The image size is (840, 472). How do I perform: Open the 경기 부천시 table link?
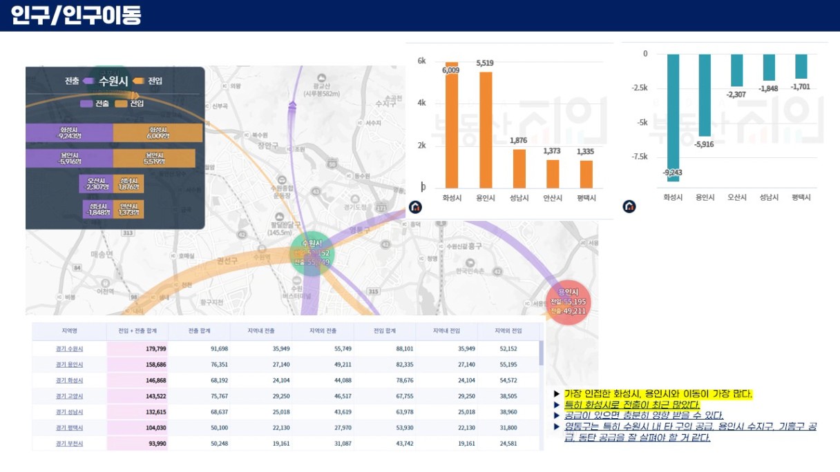(x=69, y=444)
